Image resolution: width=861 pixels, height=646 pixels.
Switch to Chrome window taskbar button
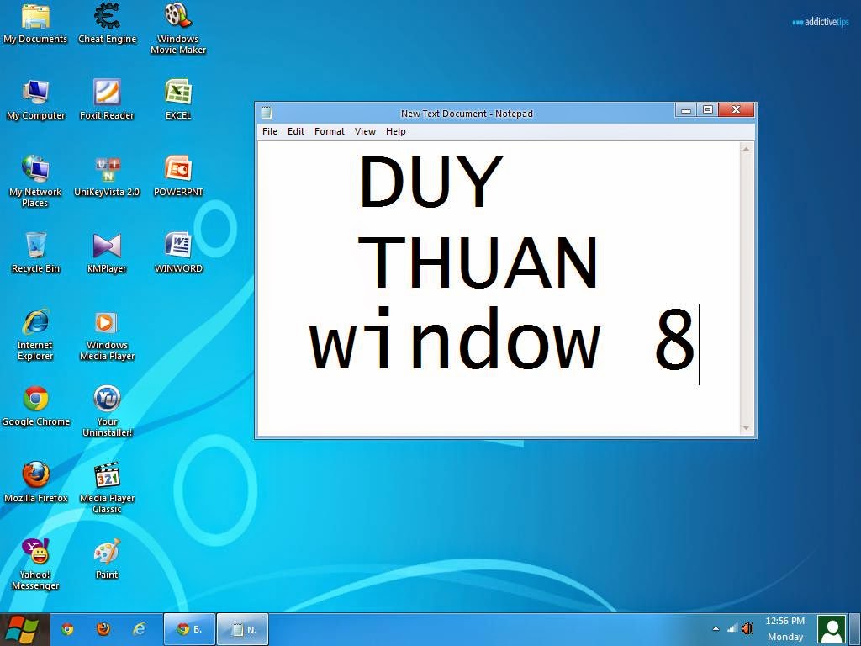click(189, 629)
